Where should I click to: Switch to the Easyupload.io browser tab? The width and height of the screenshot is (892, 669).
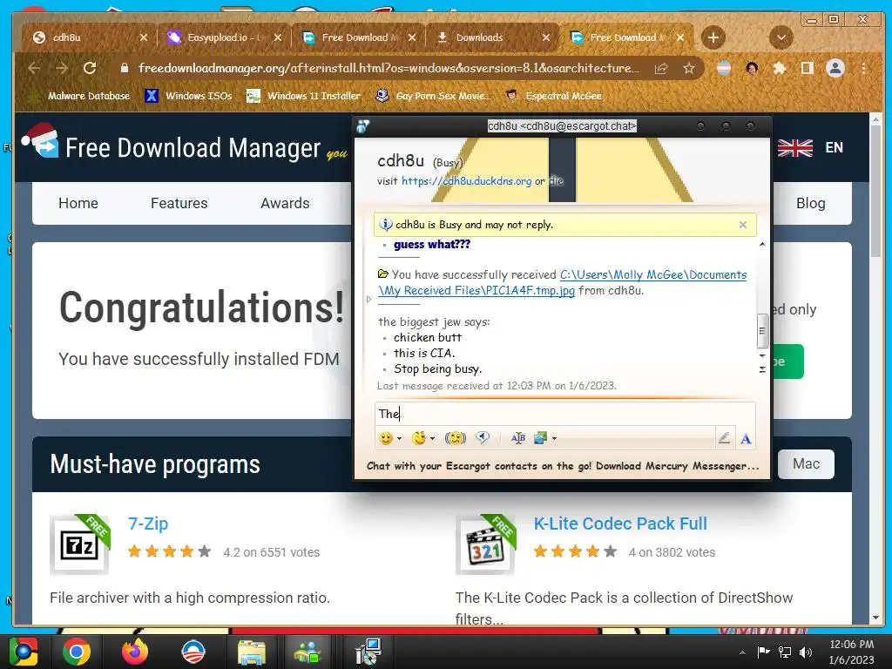coord(225,37)
